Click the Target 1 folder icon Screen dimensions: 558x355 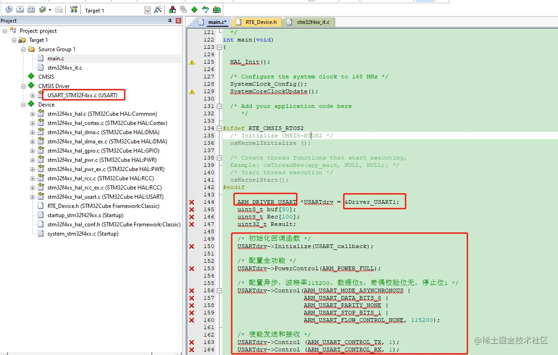click(22, 40)
